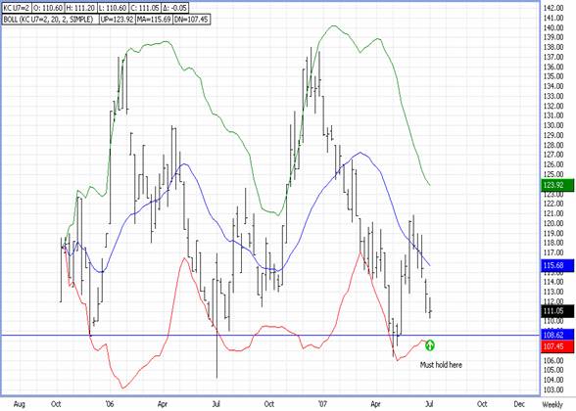Click the 103.00 price axis label
The height and width of the screenshot is (411, 576).
point(554,389)
